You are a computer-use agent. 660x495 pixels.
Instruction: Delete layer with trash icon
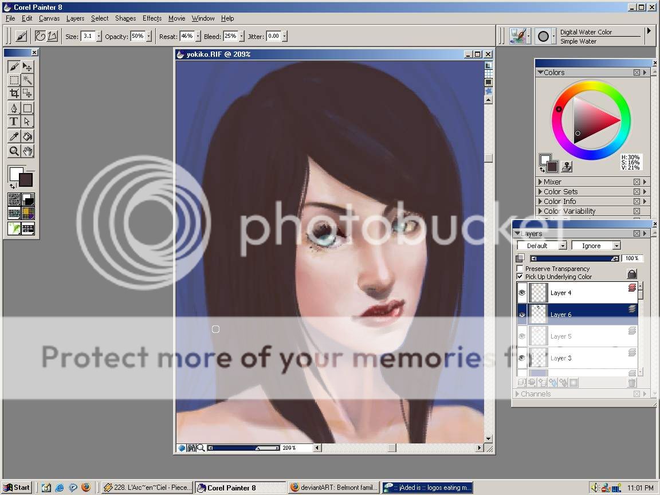pos(631,383)
